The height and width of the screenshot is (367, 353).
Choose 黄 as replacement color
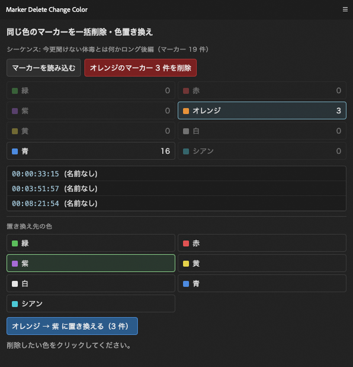tap(262, 263)
